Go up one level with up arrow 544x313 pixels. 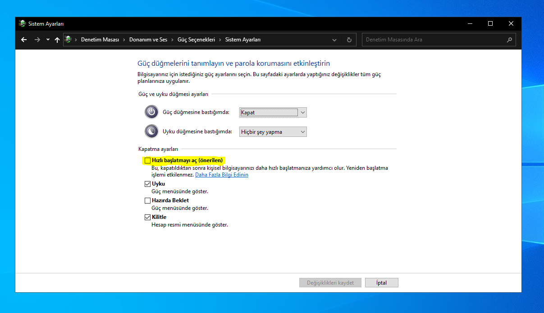57,40
